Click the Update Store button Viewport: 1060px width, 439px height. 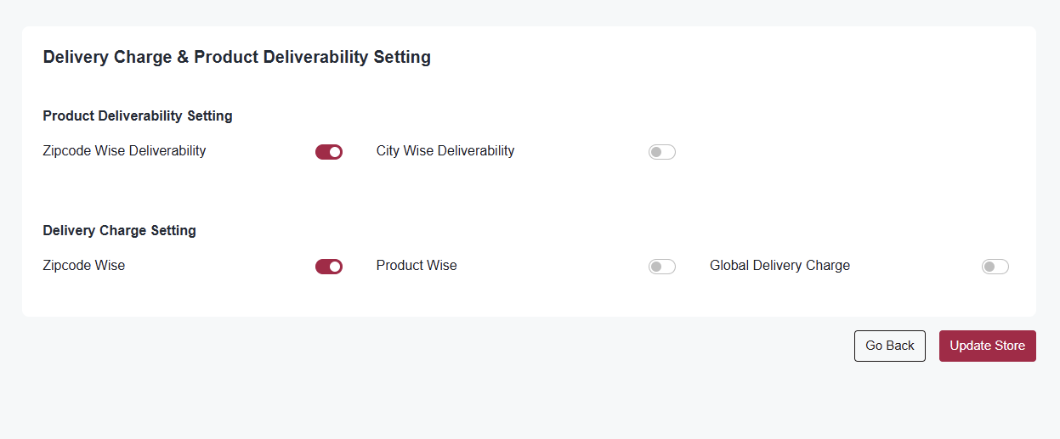988,346
